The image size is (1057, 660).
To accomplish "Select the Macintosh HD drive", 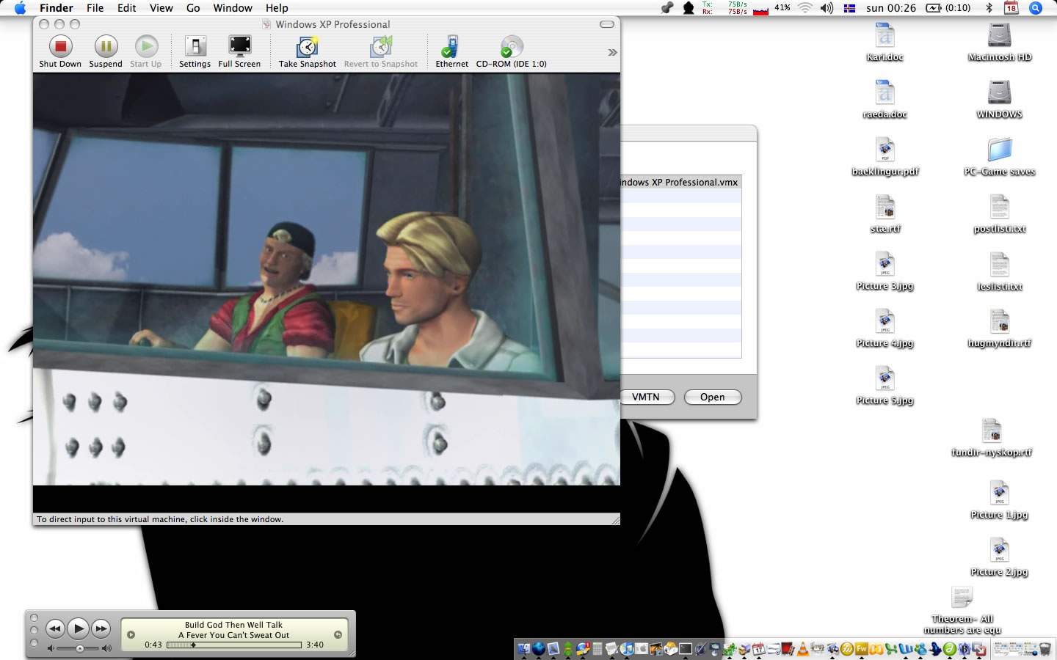I will point(1000,43).
